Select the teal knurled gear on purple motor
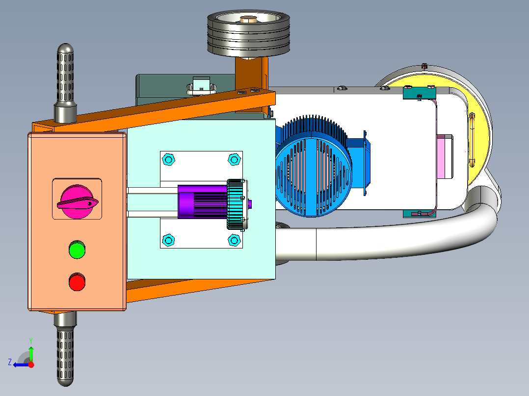 point(236,204)
